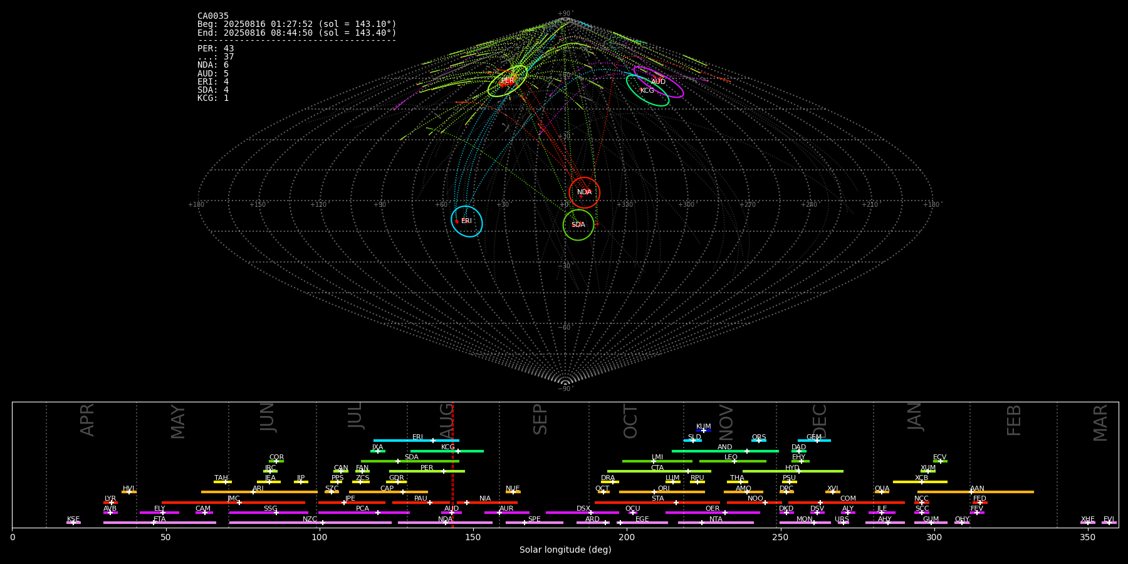
Task: Click the AAN shower bar in the timeline
Action: click(x=976, y=492)
